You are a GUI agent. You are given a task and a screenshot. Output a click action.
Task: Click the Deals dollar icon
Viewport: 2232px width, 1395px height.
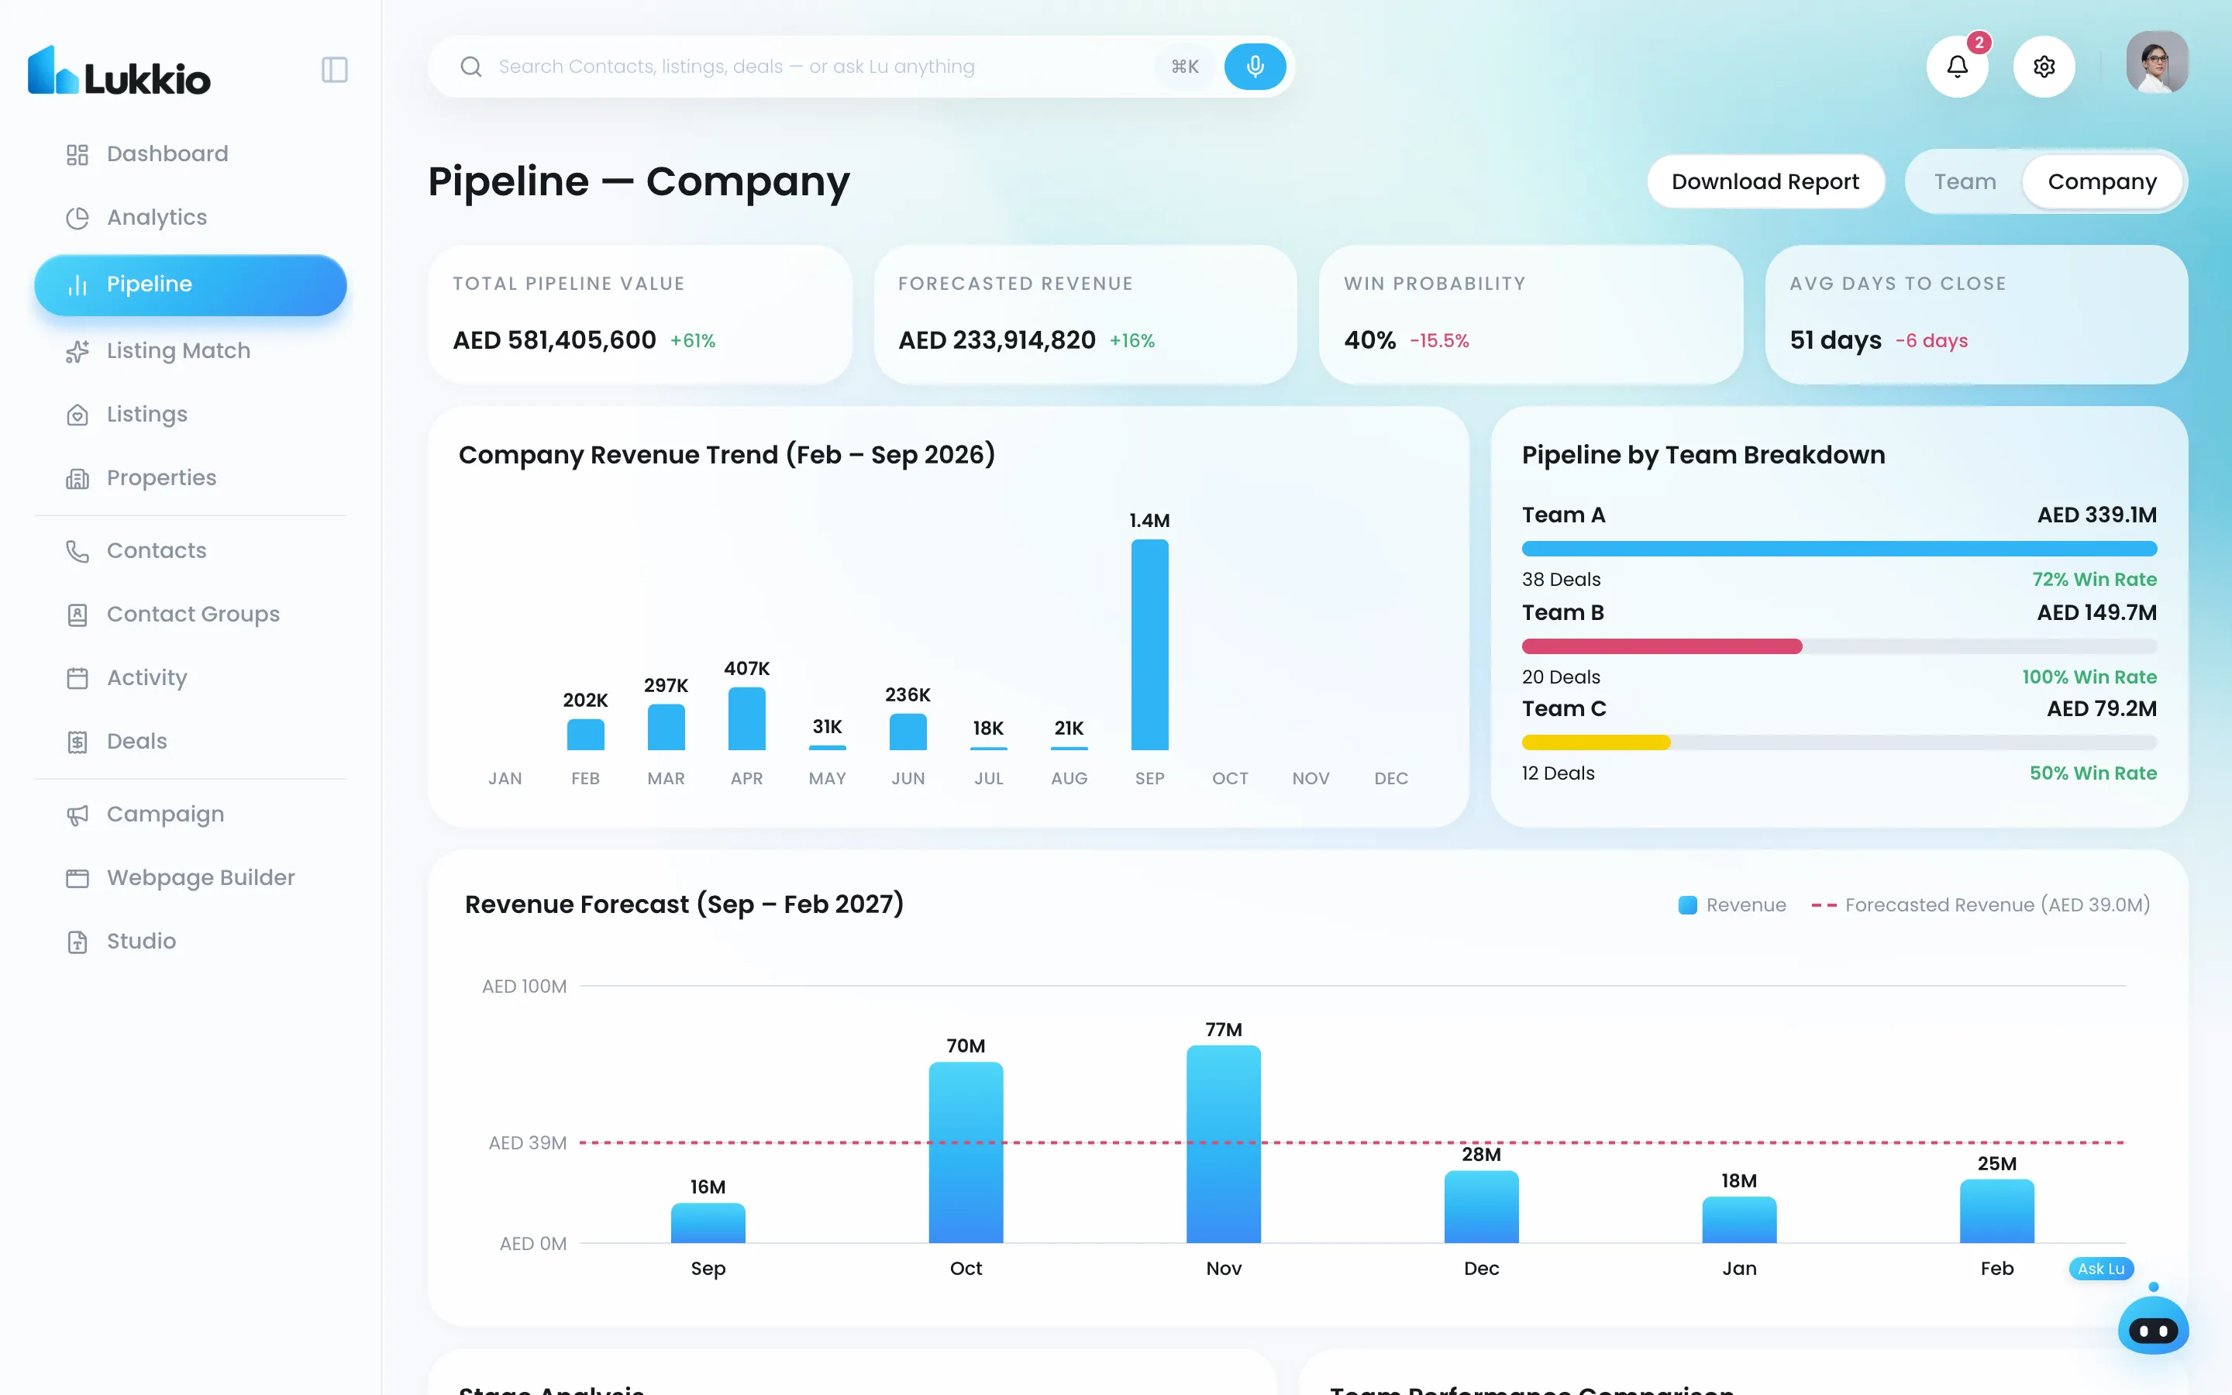click(x=77, y=742)
